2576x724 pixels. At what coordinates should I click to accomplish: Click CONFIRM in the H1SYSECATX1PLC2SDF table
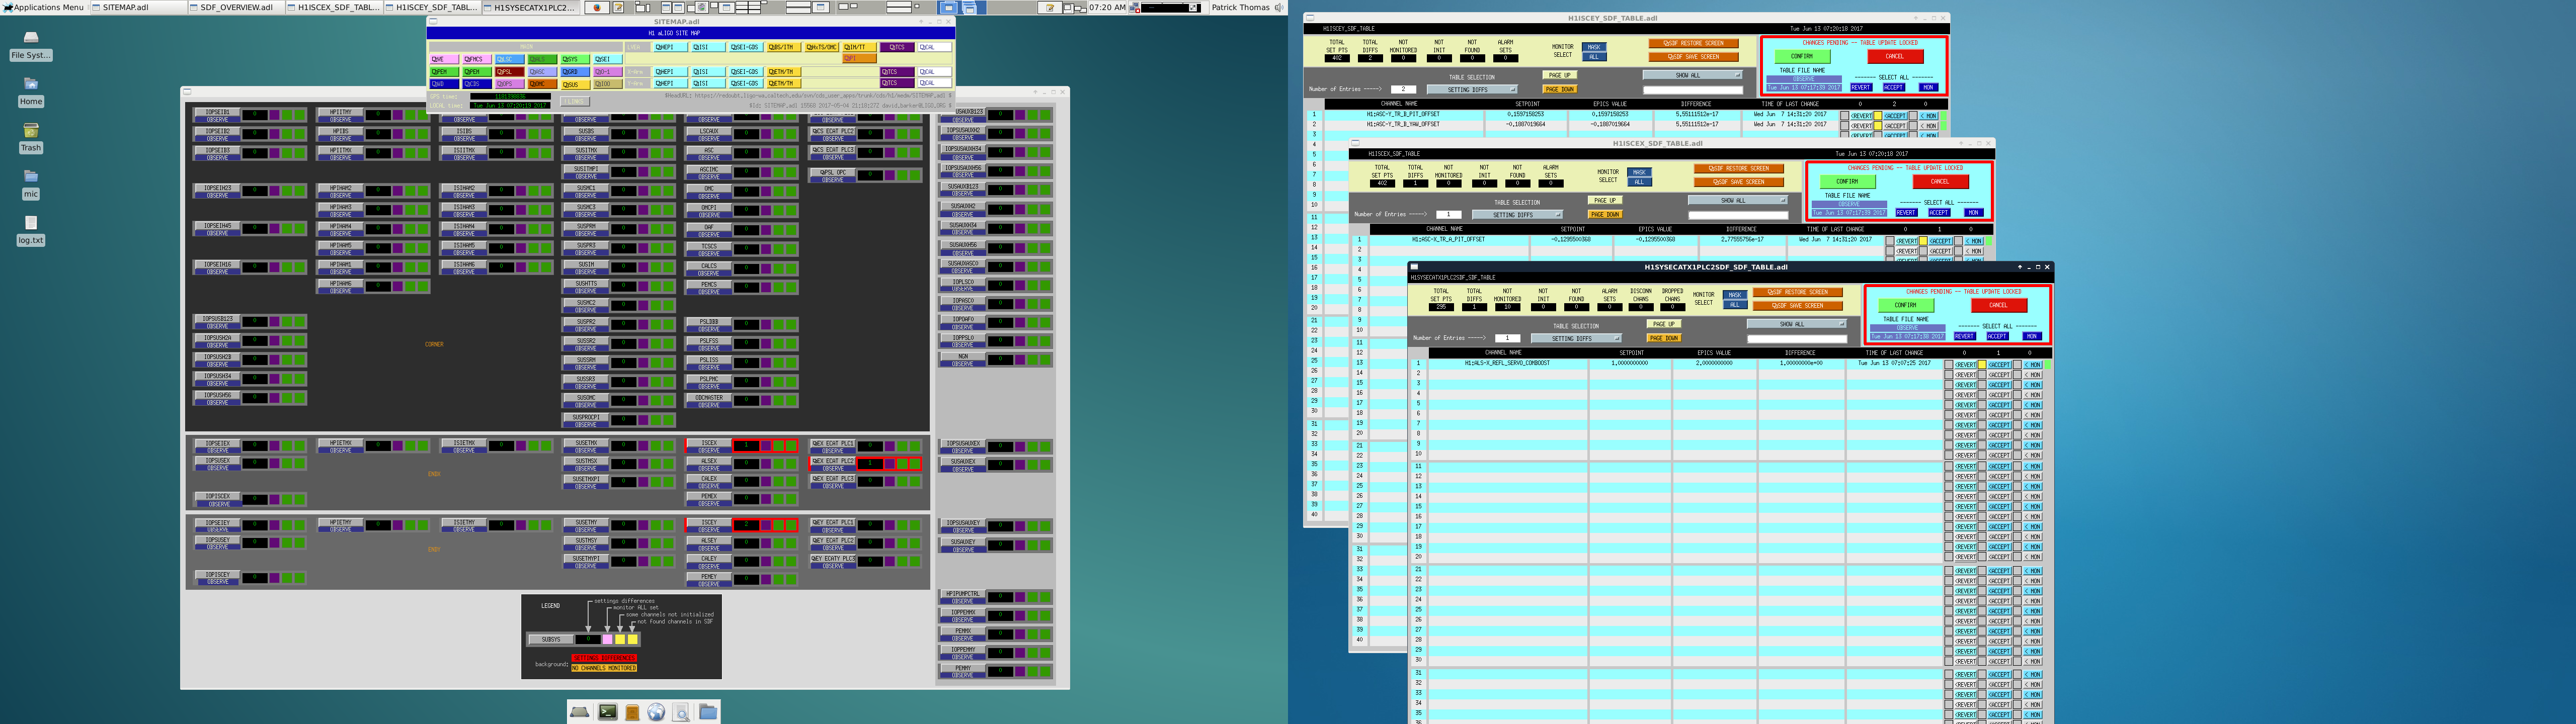(x=1905, y=305)
